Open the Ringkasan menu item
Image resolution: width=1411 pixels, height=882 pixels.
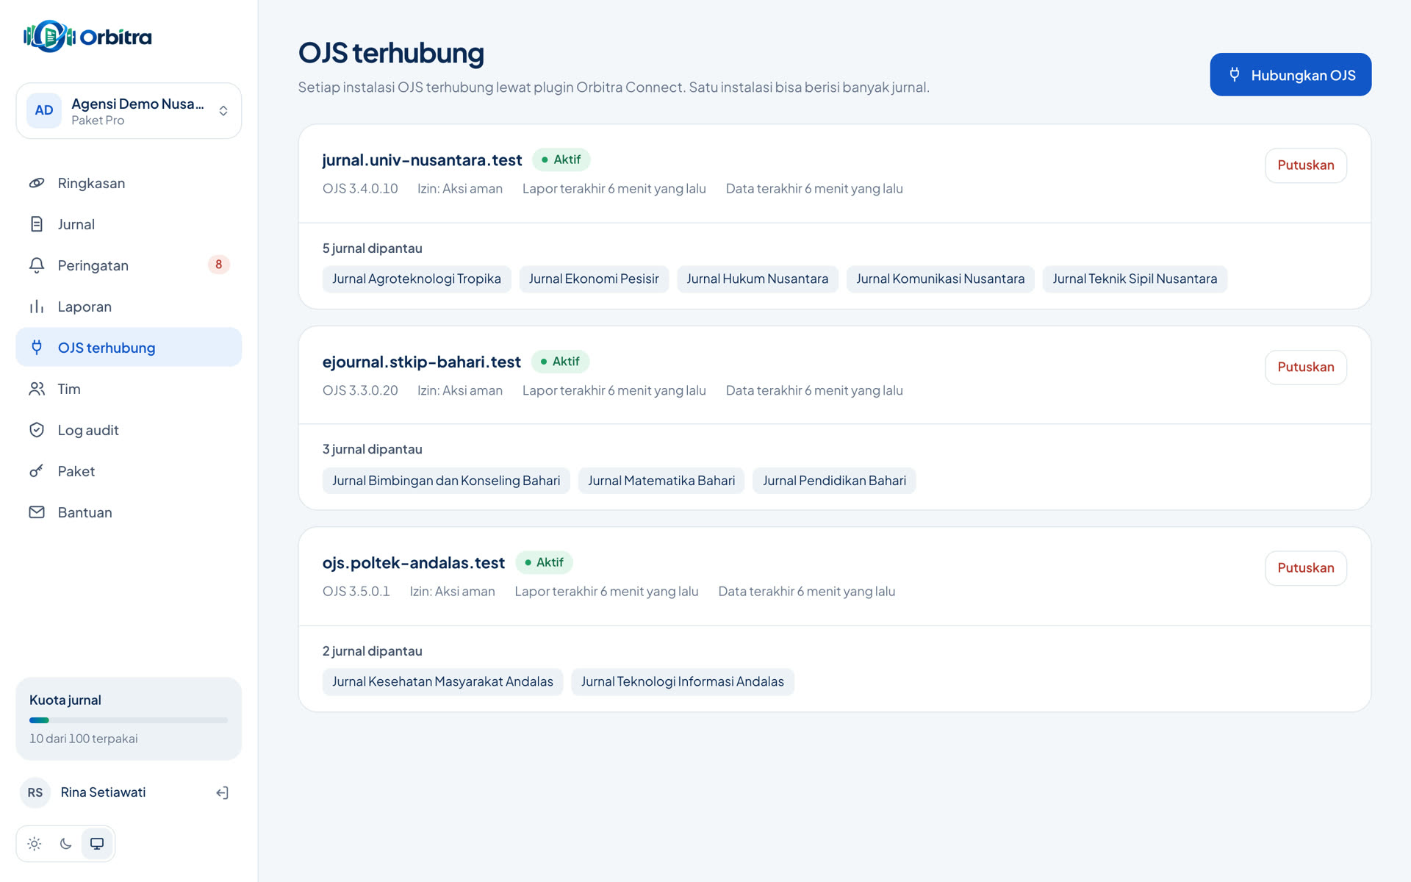click(x=129, y=183)
